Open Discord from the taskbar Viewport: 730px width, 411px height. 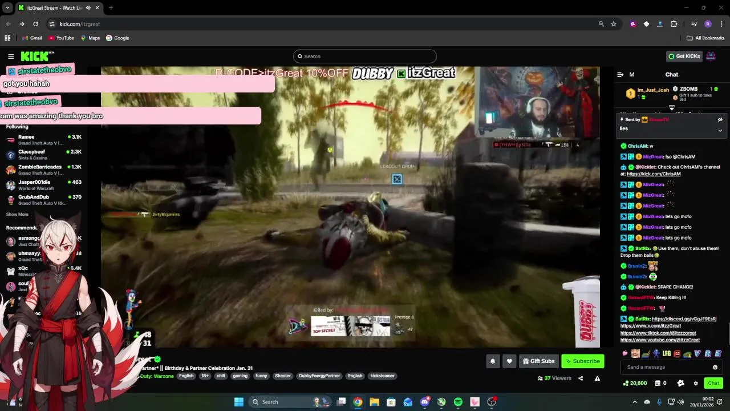tap(424, 402)
